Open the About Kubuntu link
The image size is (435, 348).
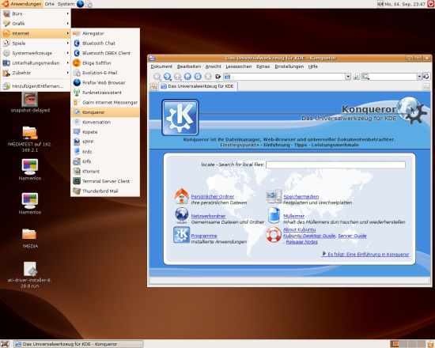[x=299, y=229]
